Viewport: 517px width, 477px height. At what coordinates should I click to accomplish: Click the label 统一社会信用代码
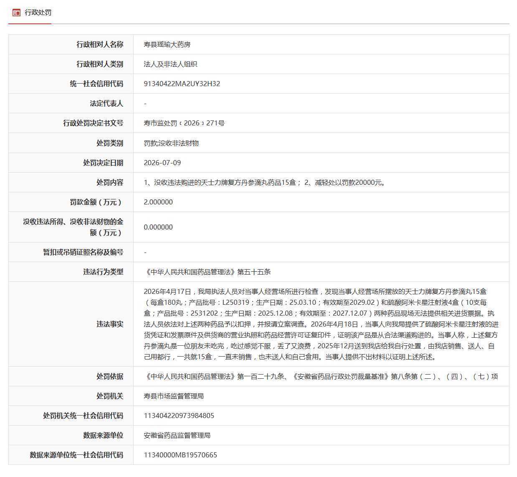pyautogui.click(x=96, y=84)
